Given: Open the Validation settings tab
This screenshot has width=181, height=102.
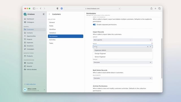Looking at the screenshot, I should [66, 33].
